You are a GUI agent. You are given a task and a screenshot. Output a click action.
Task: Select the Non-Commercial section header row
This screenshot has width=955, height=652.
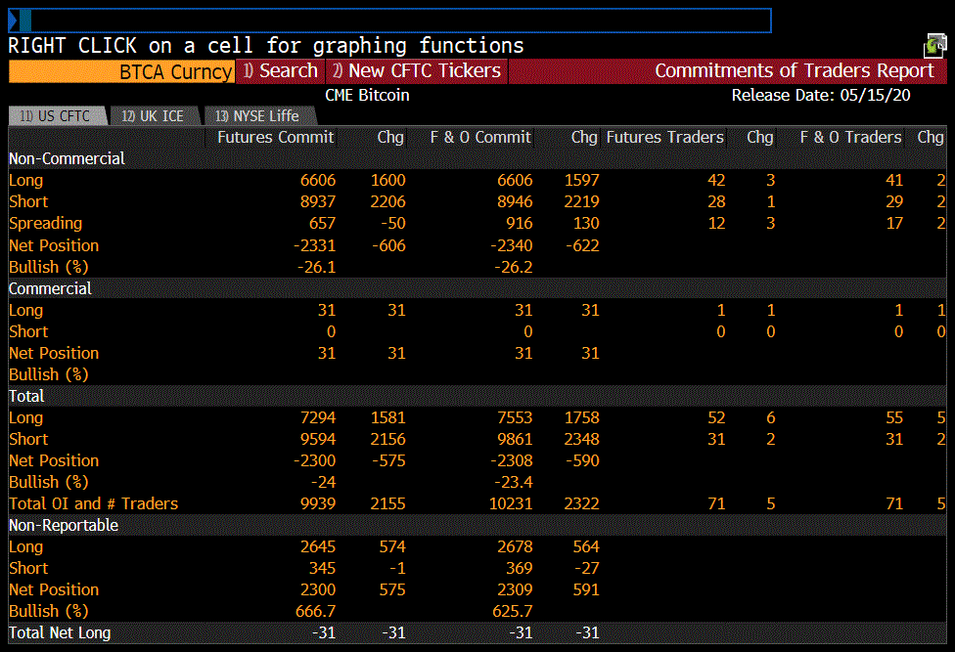(67, 158)
